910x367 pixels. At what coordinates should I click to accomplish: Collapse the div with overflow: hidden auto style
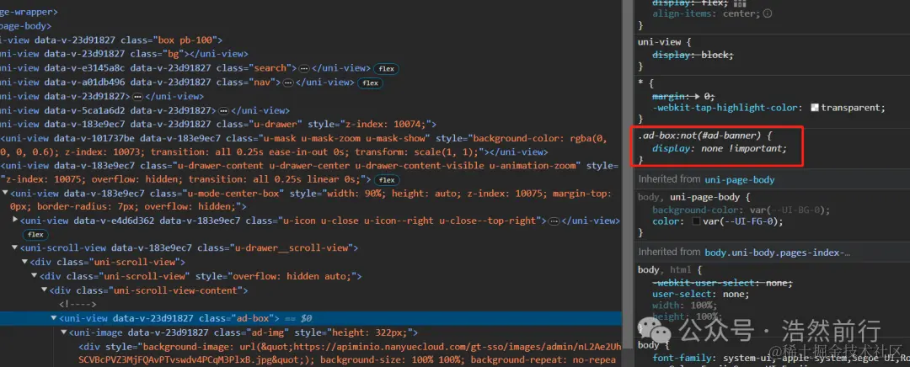pos(35,276)
